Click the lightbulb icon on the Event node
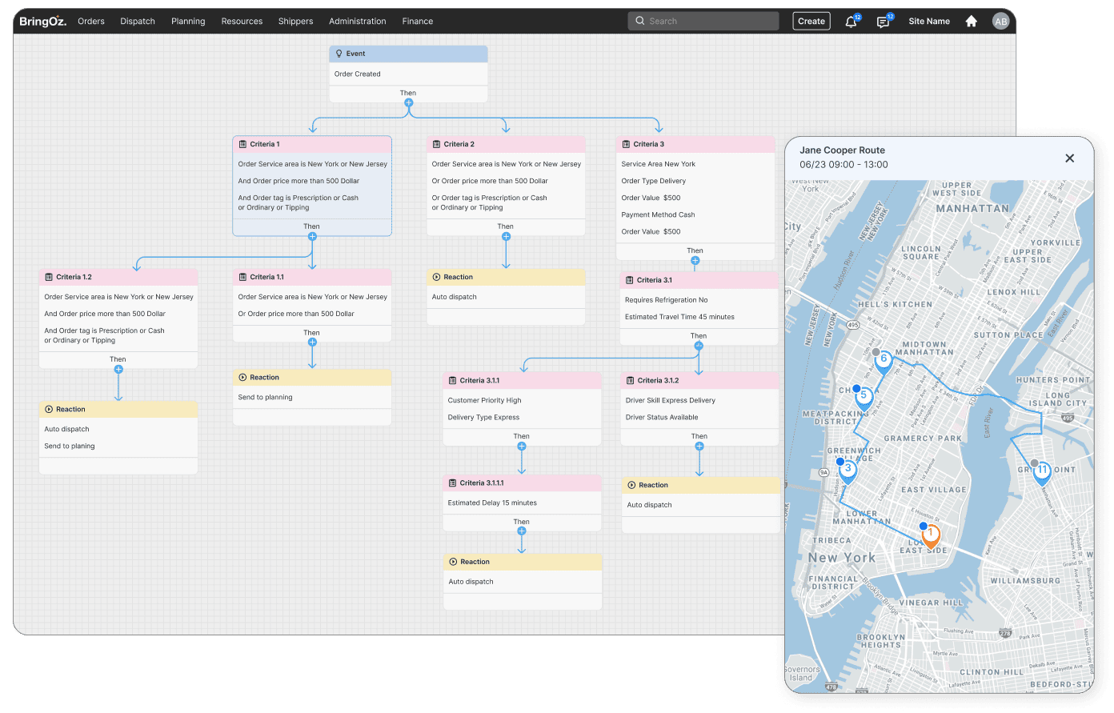 pyautogui.click(x=339, y=54)
